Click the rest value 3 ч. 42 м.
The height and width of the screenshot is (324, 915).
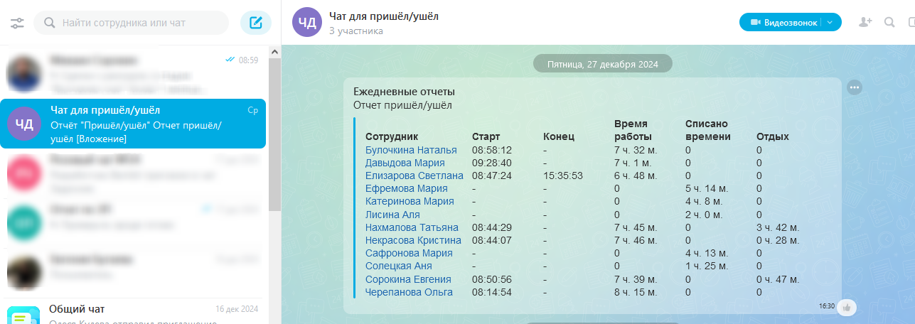(x=778, y=227)
